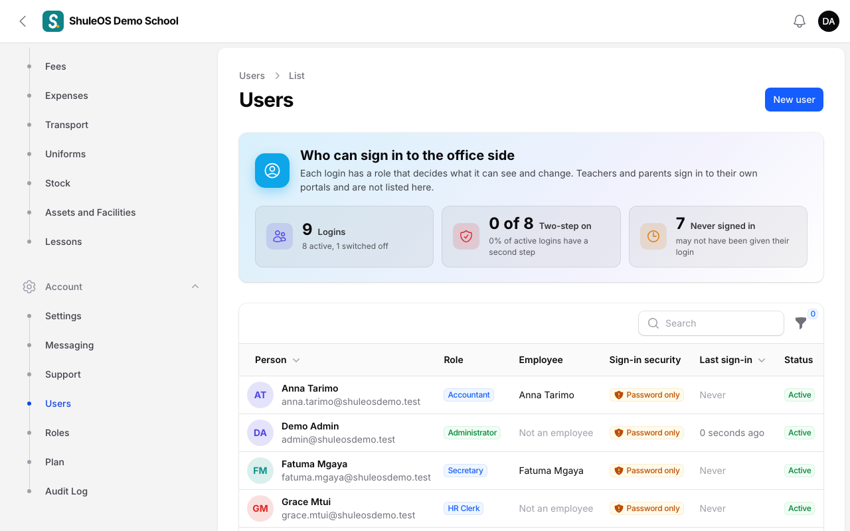Click the Search input field
The height and width of the screenshot is (531, 850).
(711, 323)
